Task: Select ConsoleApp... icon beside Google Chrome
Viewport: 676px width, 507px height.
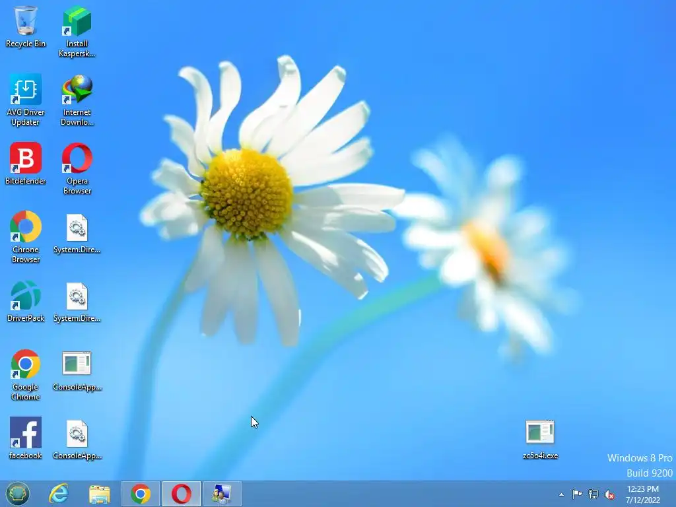Action: tap(77, 371)
